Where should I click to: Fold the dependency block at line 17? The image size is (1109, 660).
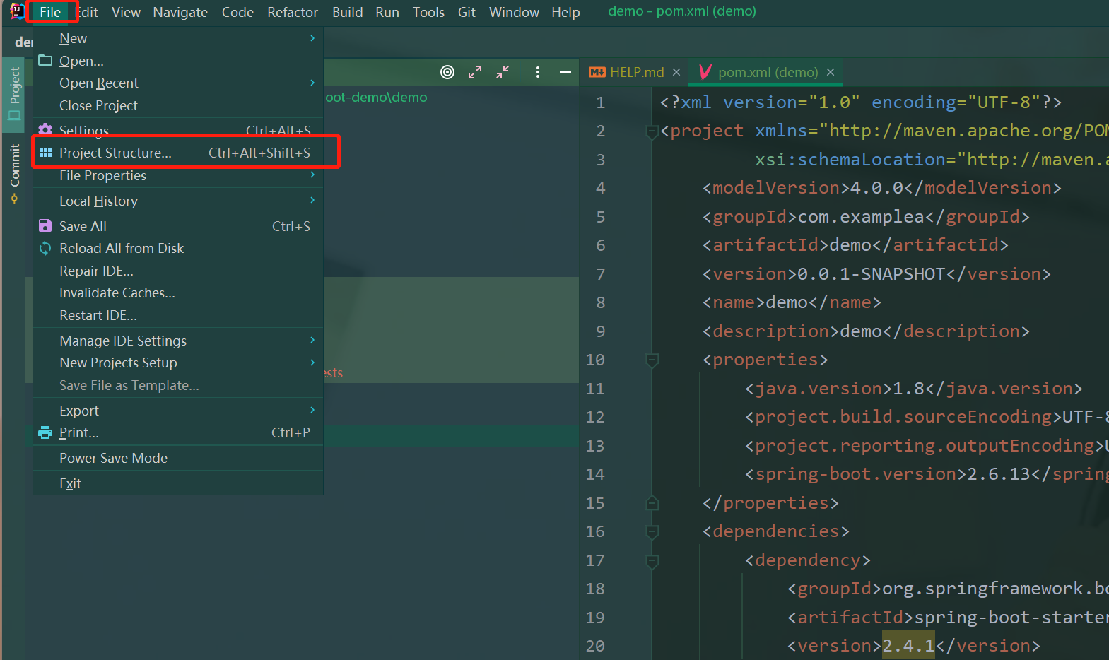click(652, 560)
